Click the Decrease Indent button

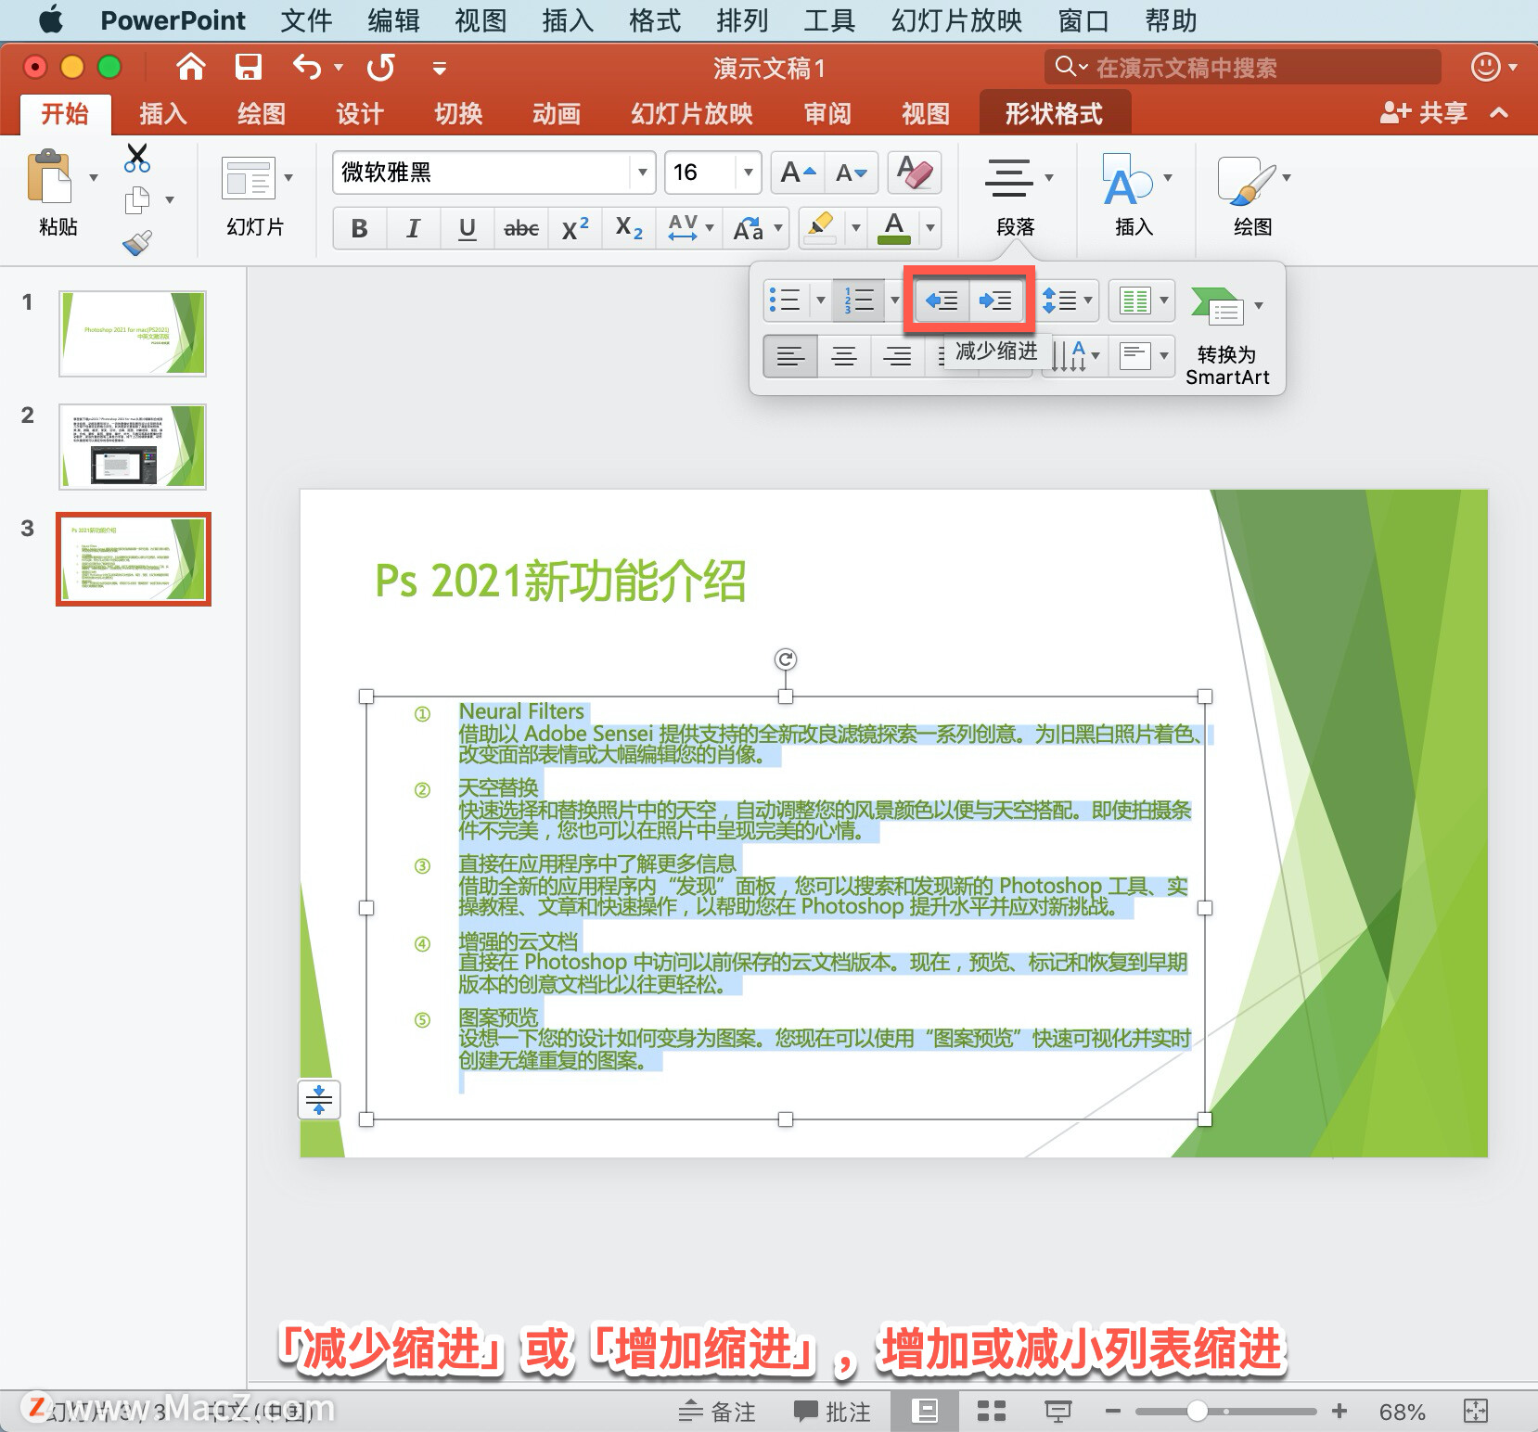942,300
